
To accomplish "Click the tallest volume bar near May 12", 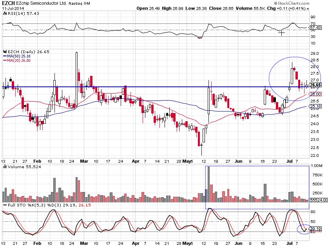I will click(208, 184).
